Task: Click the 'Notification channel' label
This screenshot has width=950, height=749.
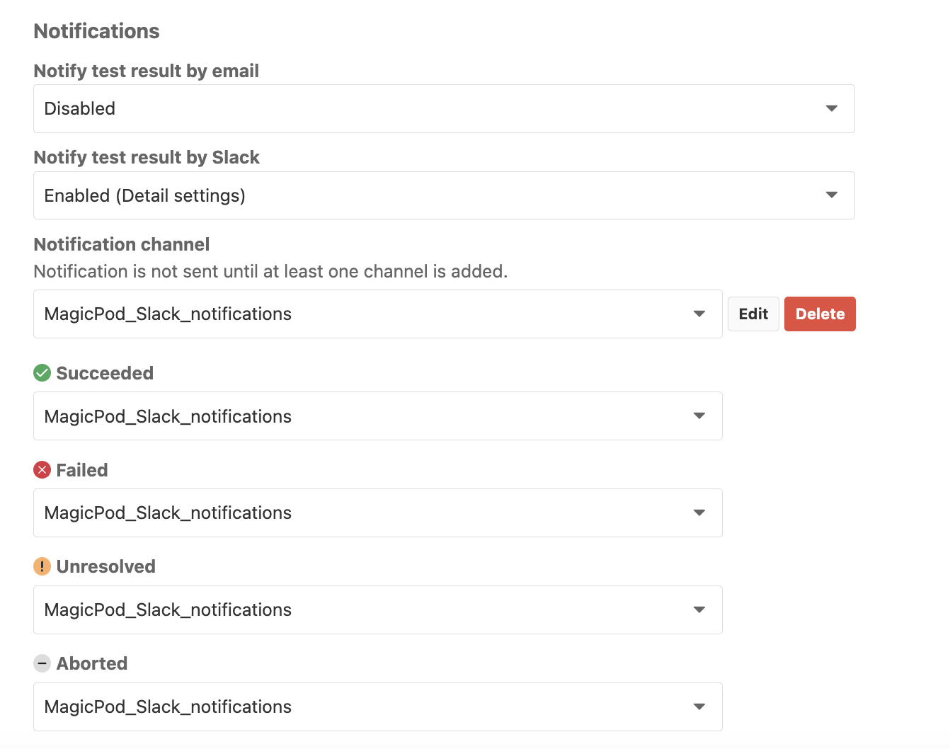Action: [x=122, y=244]
